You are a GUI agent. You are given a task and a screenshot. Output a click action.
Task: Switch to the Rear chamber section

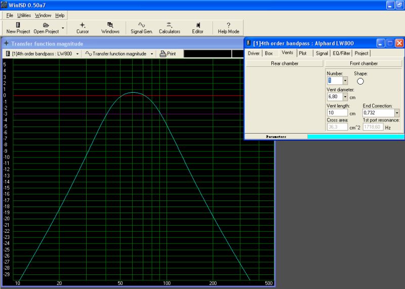coord(285,63)
